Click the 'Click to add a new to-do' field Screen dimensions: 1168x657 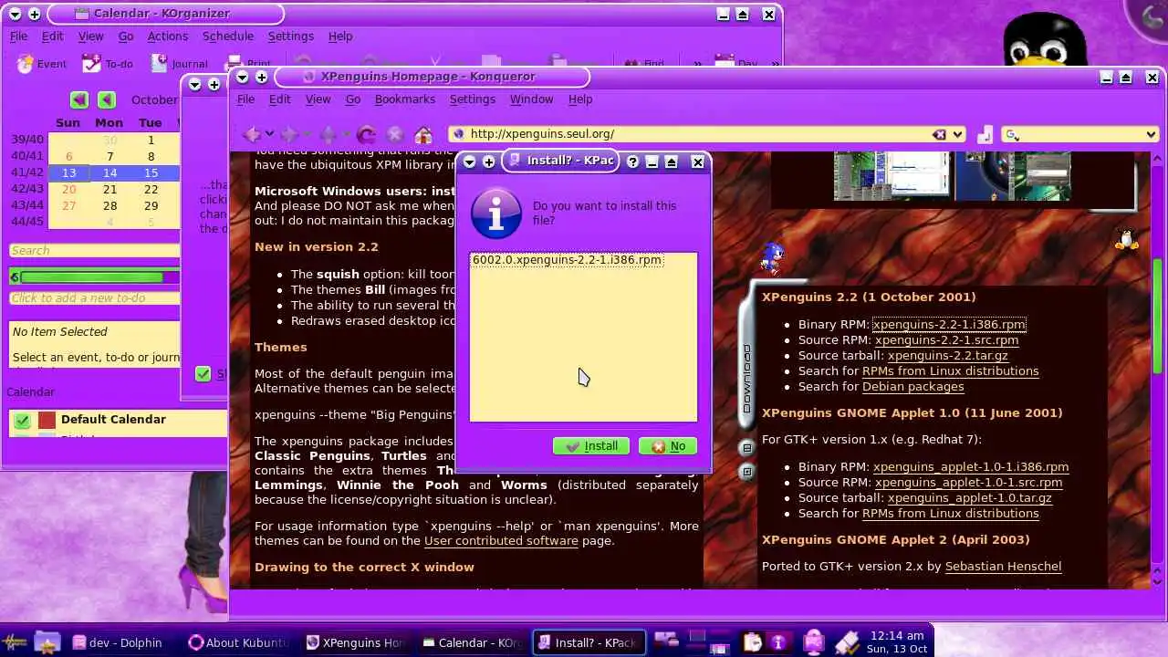coord(95,298)
